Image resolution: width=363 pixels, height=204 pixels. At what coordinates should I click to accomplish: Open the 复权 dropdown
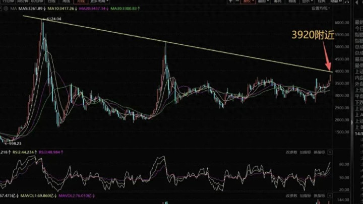point(249,1)
